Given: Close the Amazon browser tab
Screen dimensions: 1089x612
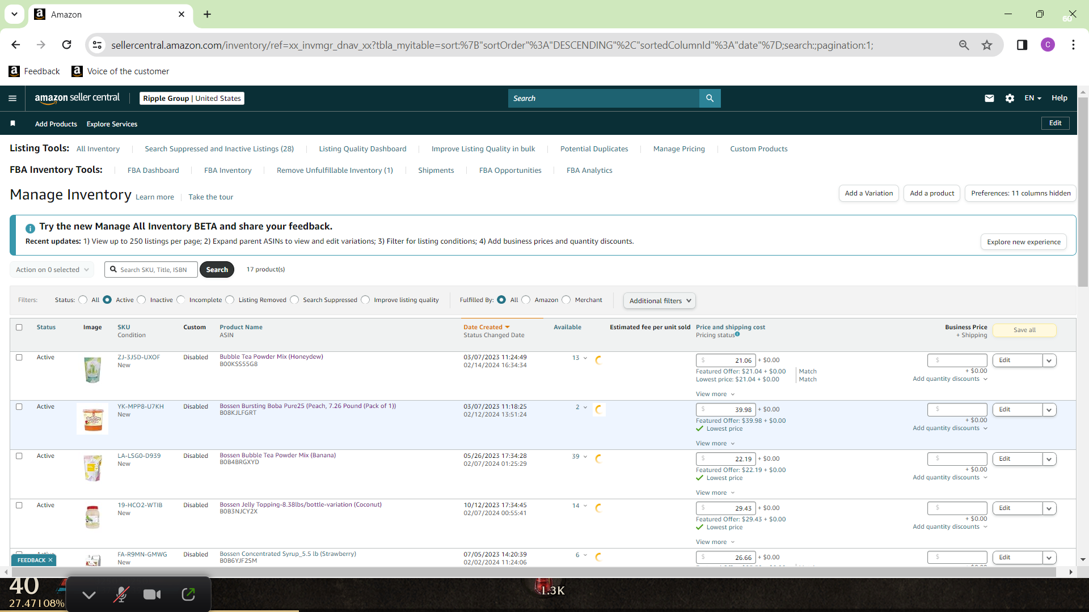Looking at the screenshot, I should tap(181, 14).
